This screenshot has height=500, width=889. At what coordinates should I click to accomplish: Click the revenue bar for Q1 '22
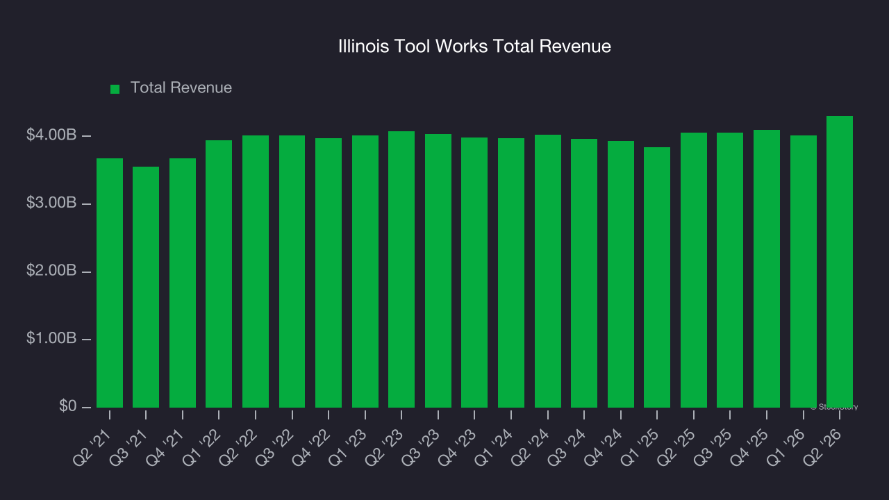pos(219,274)
